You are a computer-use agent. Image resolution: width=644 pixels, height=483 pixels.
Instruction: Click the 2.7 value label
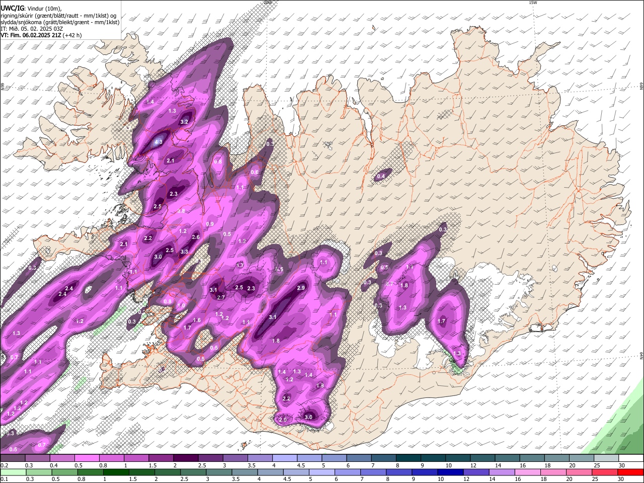pos(220,297)
